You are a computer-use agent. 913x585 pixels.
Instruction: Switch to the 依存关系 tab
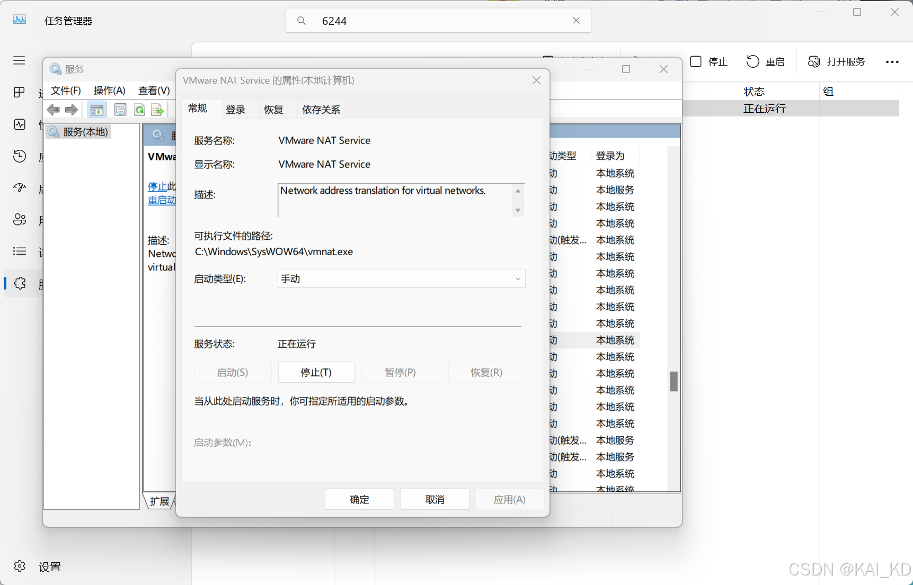(x=321, y=110)
